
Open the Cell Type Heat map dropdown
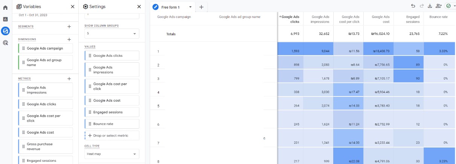[x=111, y=154]
